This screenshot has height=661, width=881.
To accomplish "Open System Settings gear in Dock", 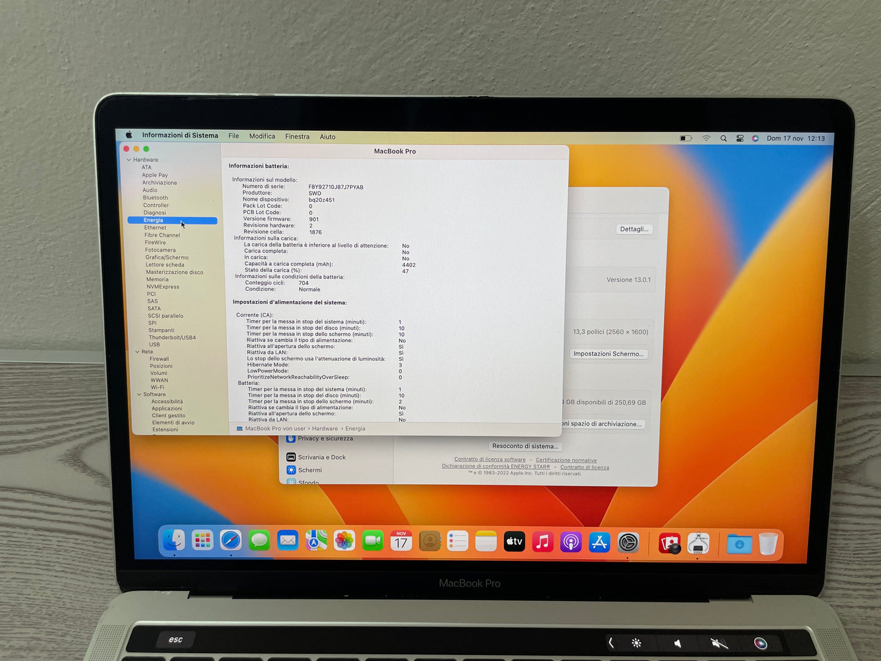I will tap(629, 542).
